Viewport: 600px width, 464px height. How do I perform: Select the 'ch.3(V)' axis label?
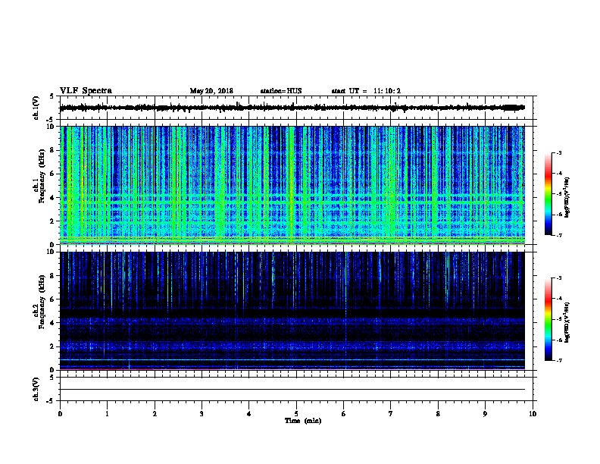point(36,389)
